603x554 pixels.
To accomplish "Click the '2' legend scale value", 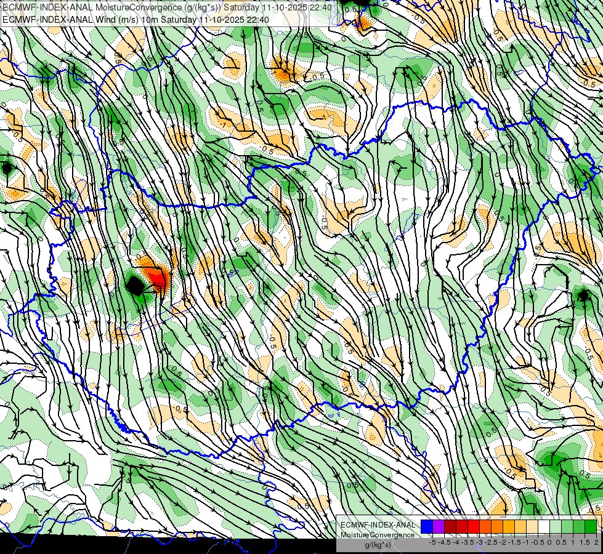I will coord(596,542).
